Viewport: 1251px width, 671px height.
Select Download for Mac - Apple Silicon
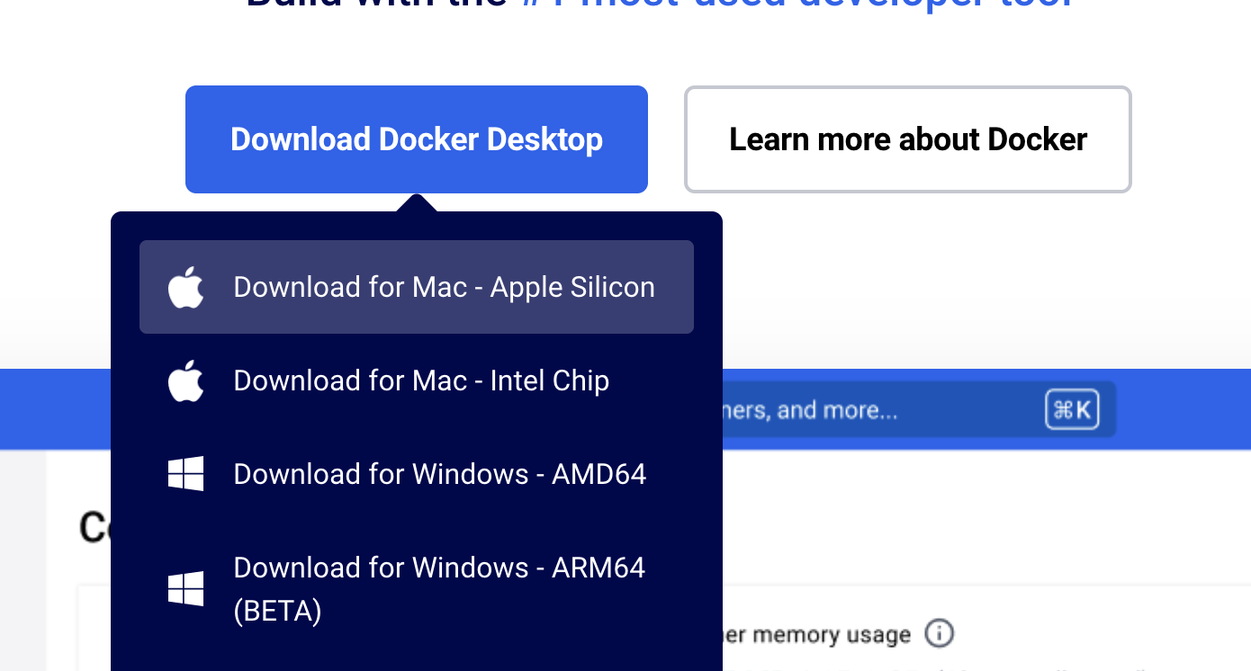coord(444,286)
